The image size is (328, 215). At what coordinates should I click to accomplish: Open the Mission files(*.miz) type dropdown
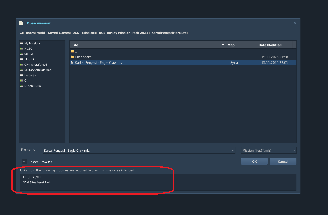[269, 150]
